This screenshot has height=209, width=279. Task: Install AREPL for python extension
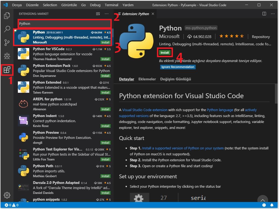coord(105,109)
